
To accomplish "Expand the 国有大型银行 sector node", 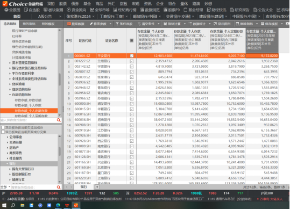I will (10, 169).
